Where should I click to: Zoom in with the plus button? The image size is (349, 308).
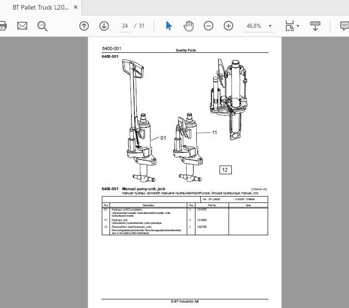(229, 26)
